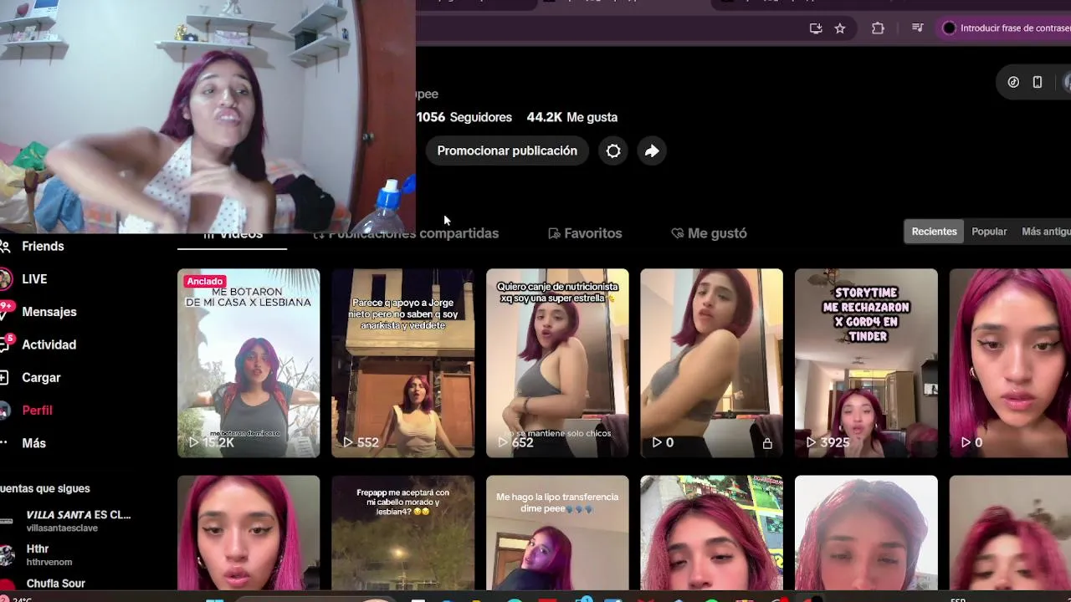Click the 1056 Seguidores count
Screen dimensions: 1071x602
click(x=464, y=117)
